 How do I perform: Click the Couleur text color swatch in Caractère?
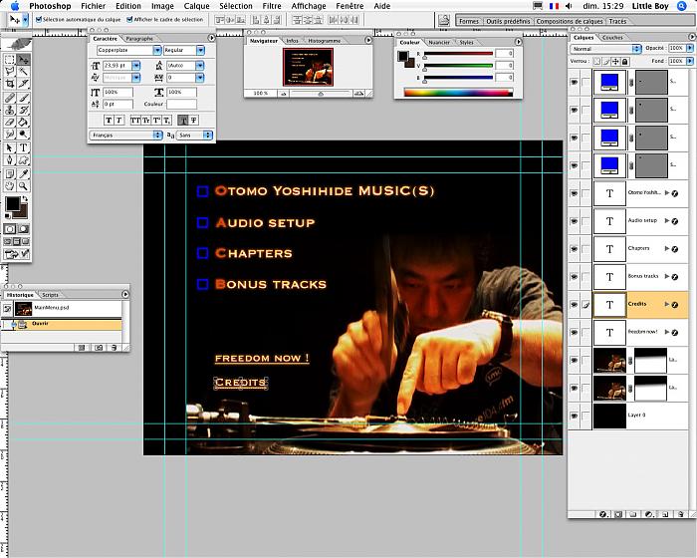pos(182,104)
